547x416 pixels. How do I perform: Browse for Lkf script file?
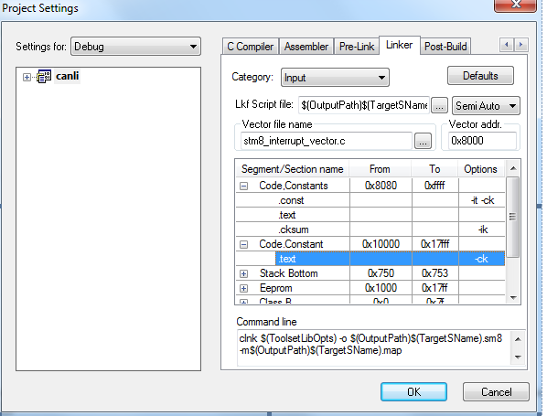439,105
